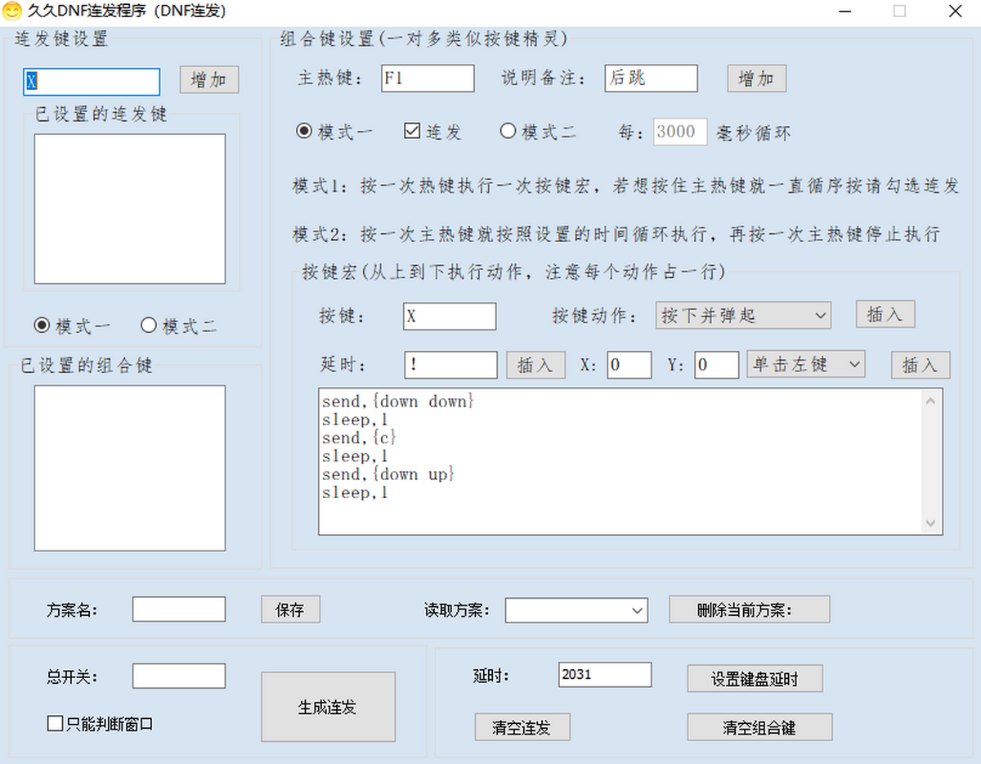Click the Y coordinate input field
Screen dimensions: 981x764
(x=717, y=365)
